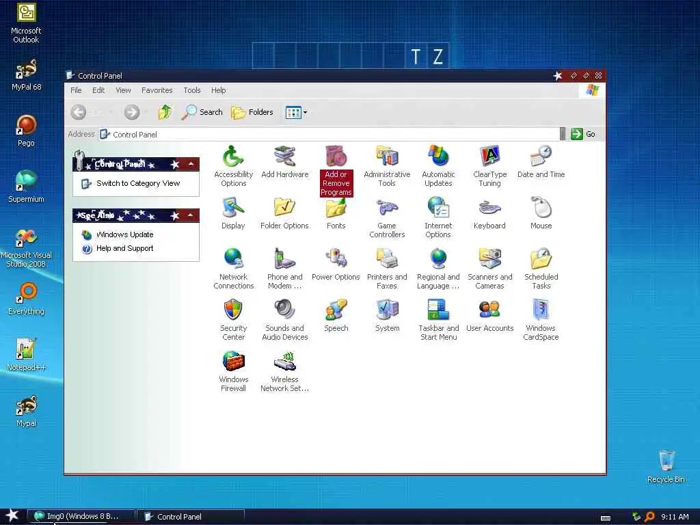The image size is (700, 525).
Task: Open Add Hardware wizard icon
Action: (x=284, y=161)
